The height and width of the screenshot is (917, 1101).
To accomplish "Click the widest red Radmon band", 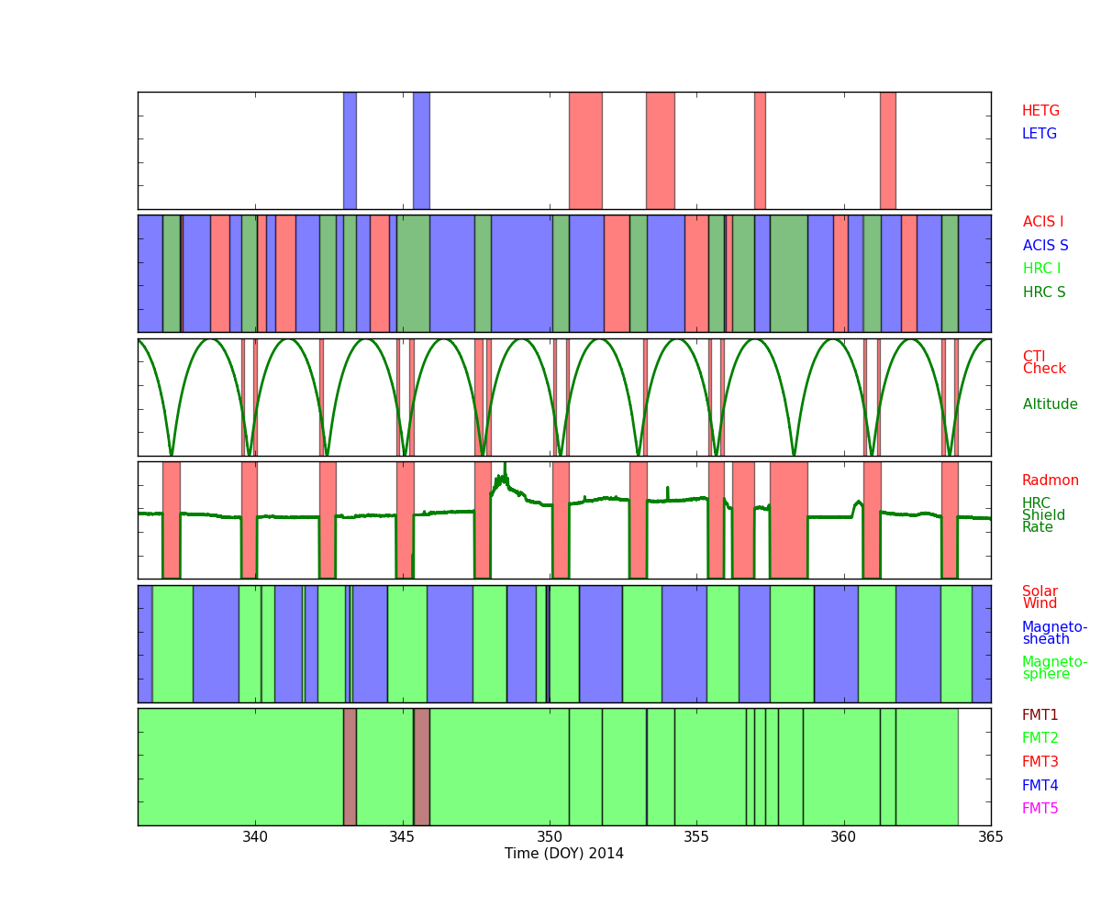I will [788, 520].
